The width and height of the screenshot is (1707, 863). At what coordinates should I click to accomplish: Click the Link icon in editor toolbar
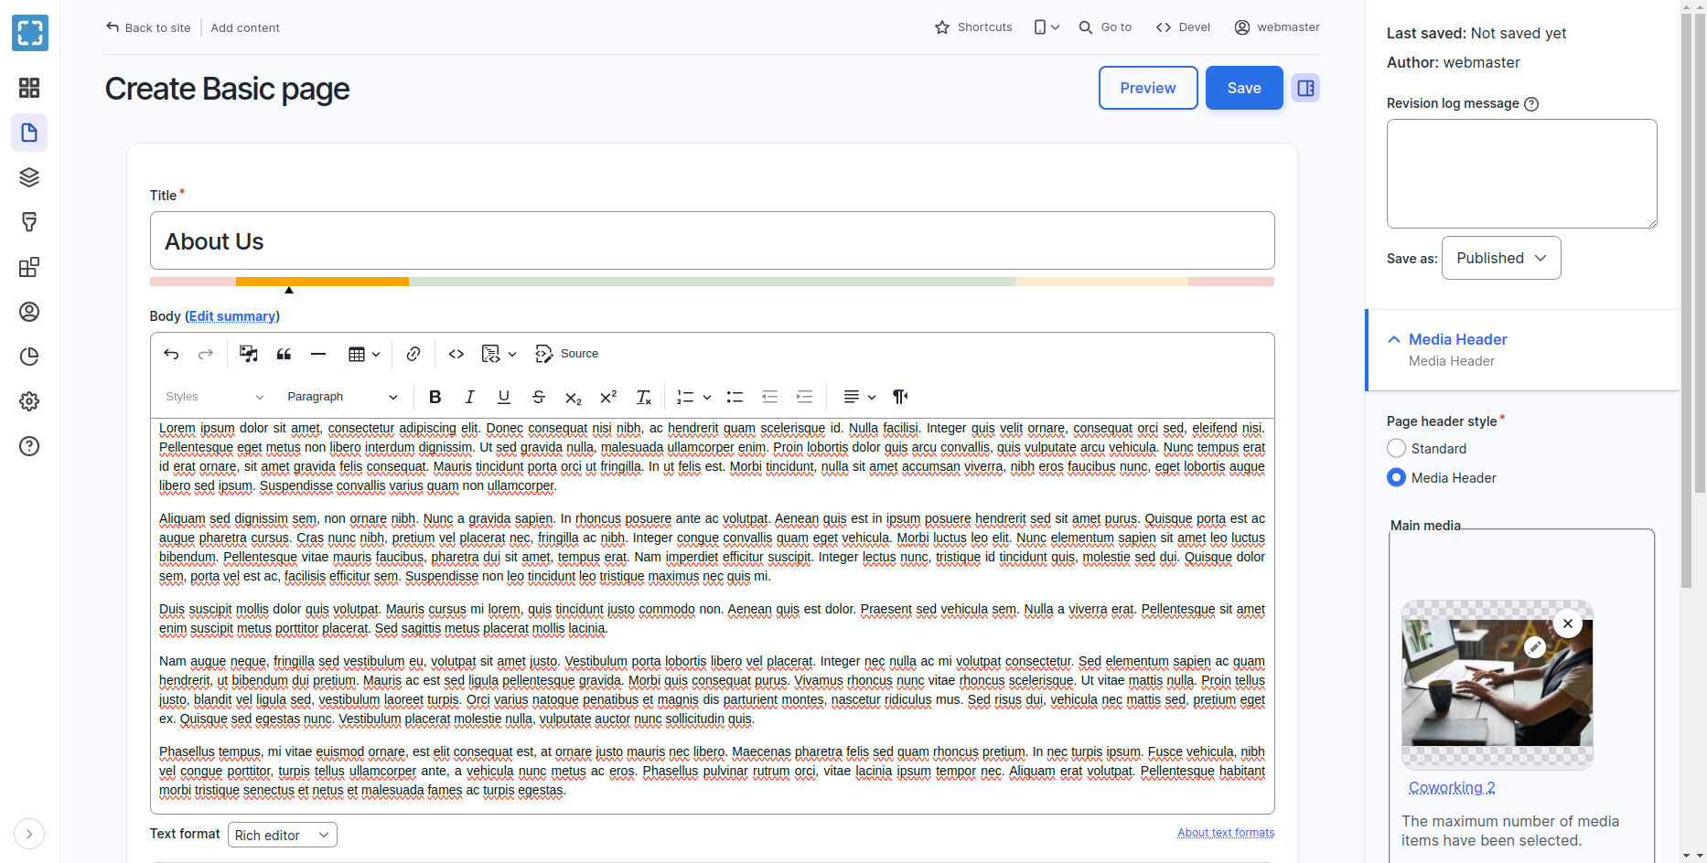pos(413,354)
